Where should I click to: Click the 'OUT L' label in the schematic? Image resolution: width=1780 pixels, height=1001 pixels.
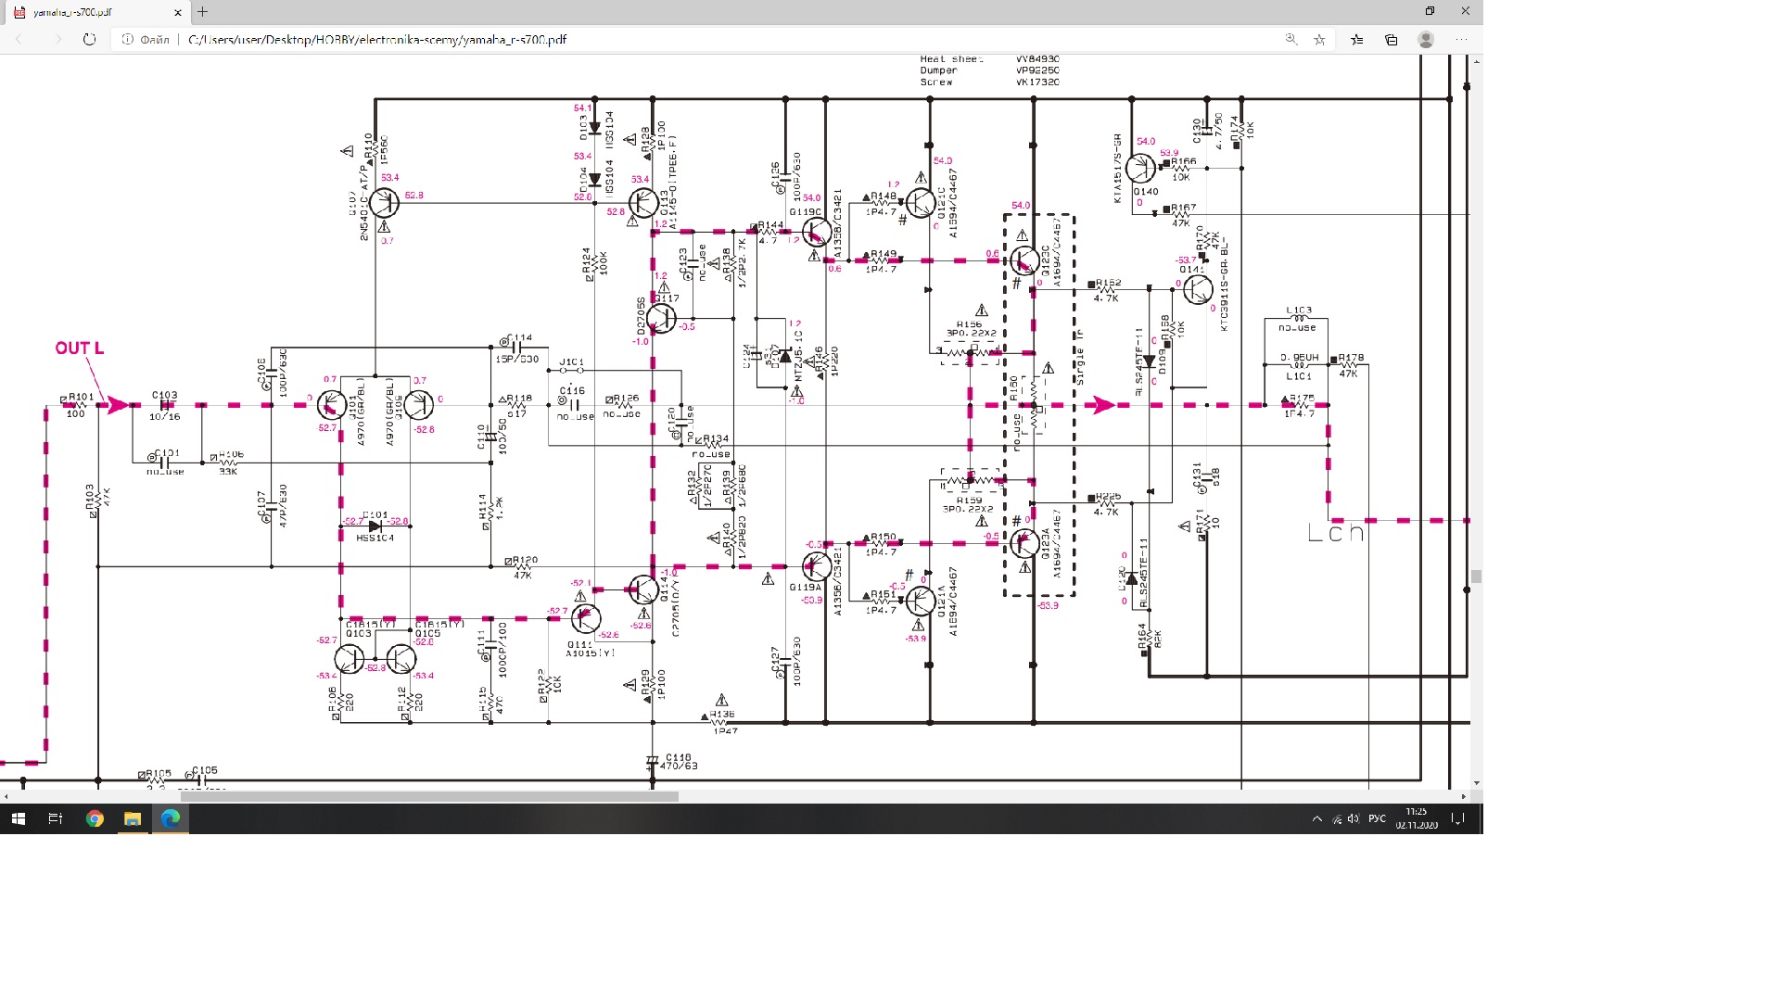79,348
